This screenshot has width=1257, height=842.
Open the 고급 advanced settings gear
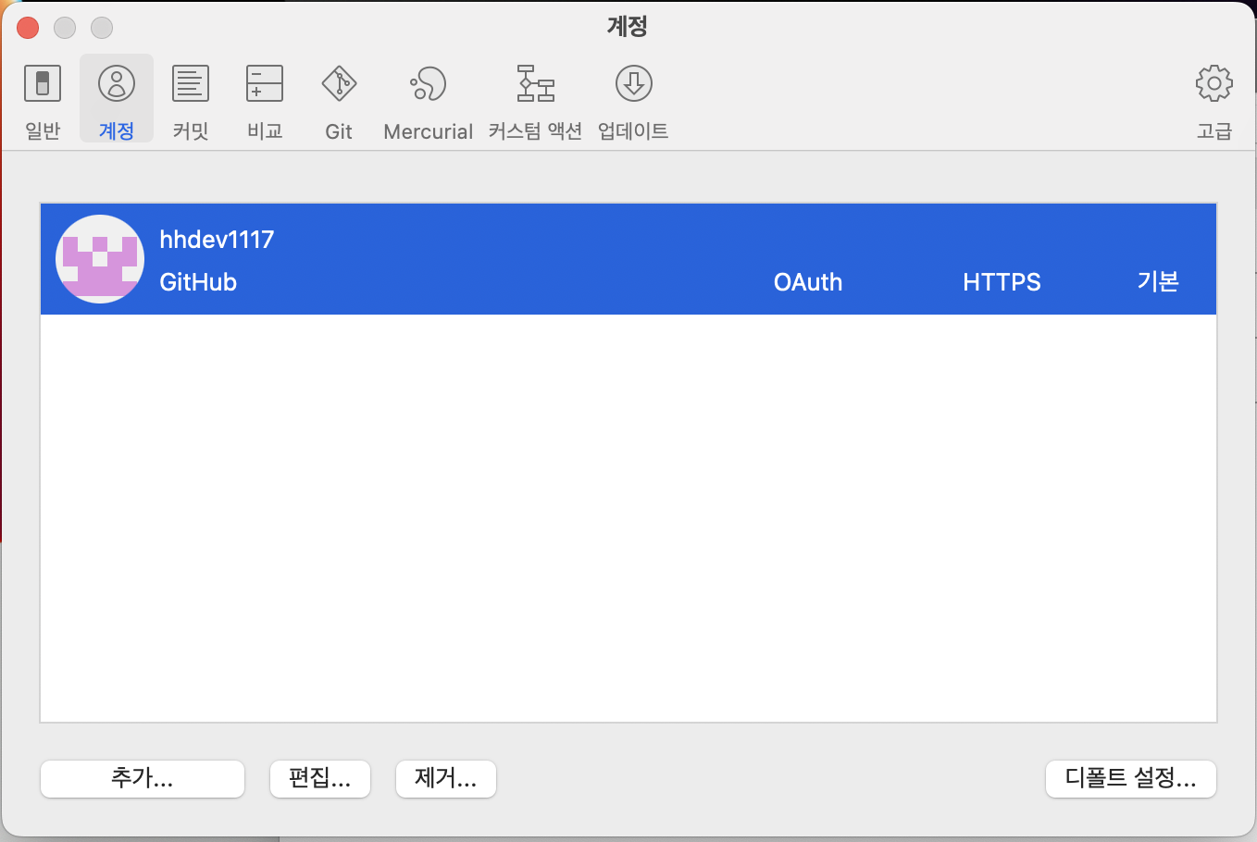[1214, 101]
